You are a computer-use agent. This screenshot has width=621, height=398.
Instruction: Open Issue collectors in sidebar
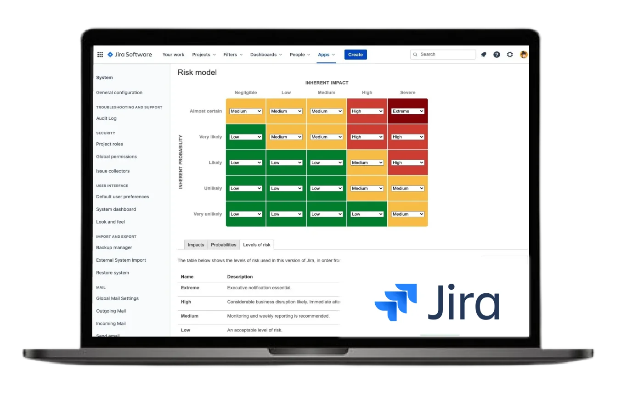pos(113,171)
